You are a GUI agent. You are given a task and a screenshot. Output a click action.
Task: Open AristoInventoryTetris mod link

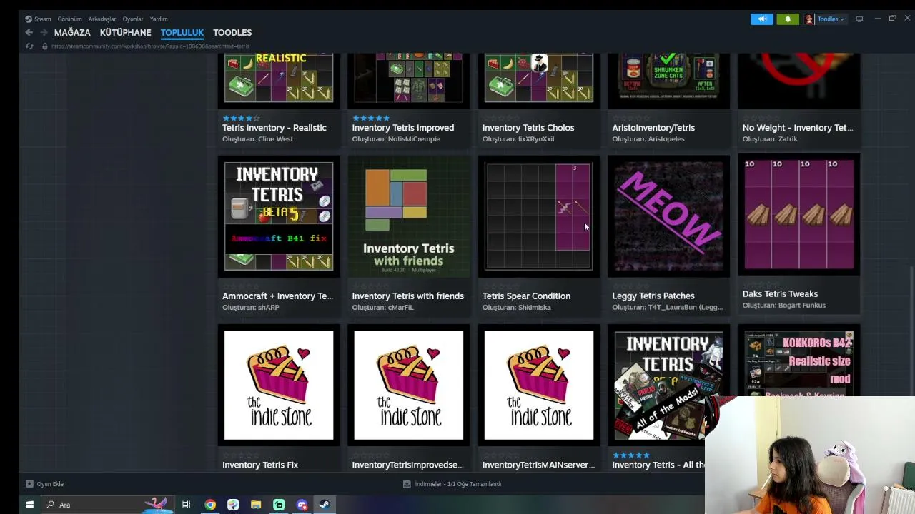coord(653,128)
